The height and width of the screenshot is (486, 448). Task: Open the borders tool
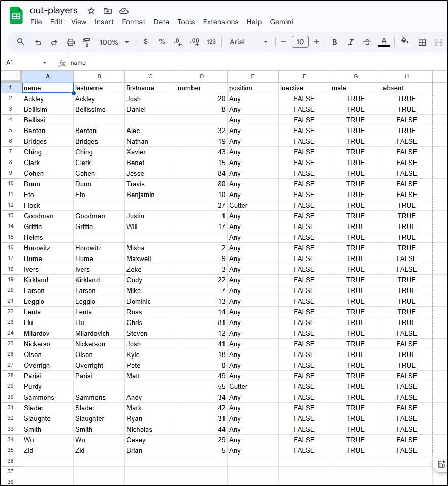coord(422,42)
